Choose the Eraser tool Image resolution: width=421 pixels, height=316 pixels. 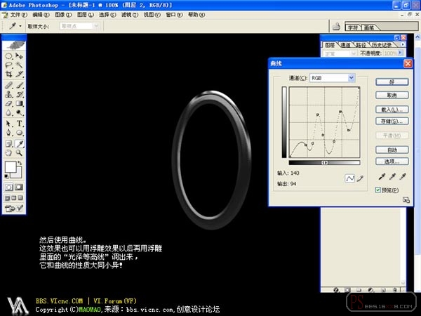(9, 103)
